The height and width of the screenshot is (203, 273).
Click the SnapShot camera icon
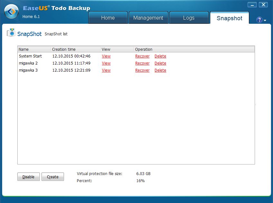point(11,32)
